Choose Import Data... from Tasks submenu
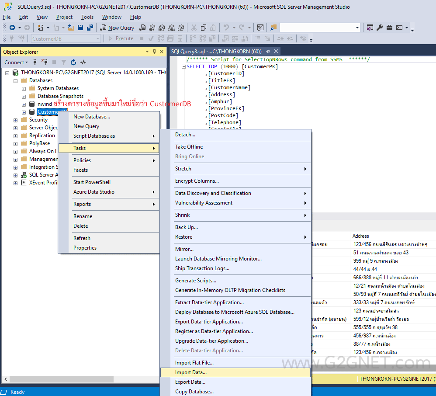 pos(235,372)
